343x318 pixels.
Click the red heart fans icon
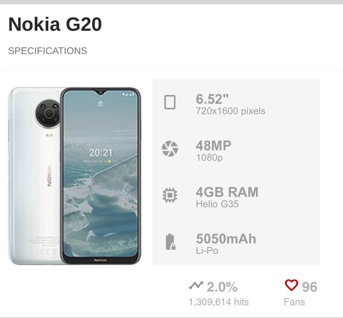[x=291, y=285]
